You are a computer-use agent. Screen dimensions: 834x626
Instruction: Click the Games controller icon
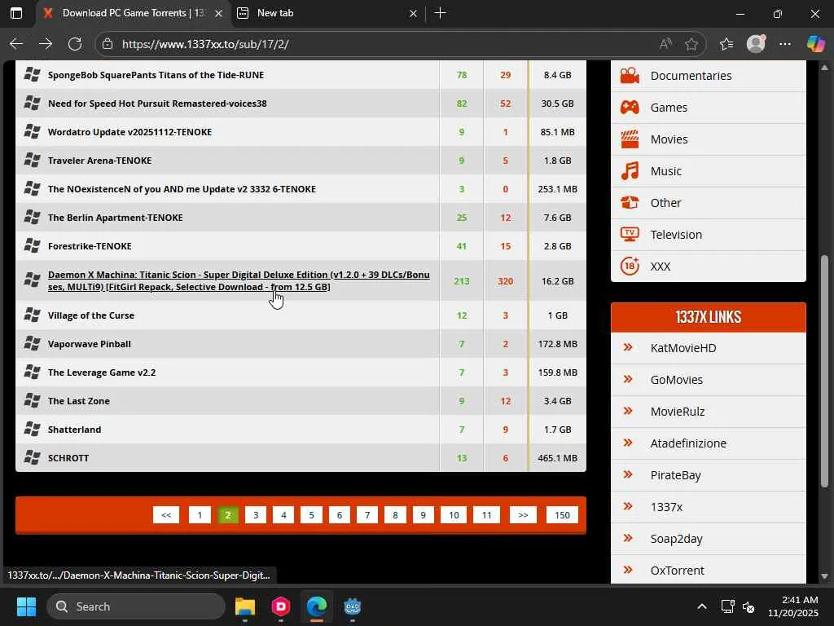click(630, 108)
